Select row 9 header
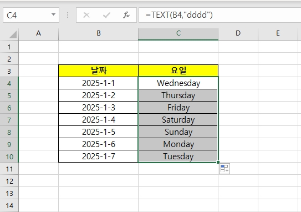The image size is (301, 212). tap(9, 144)
